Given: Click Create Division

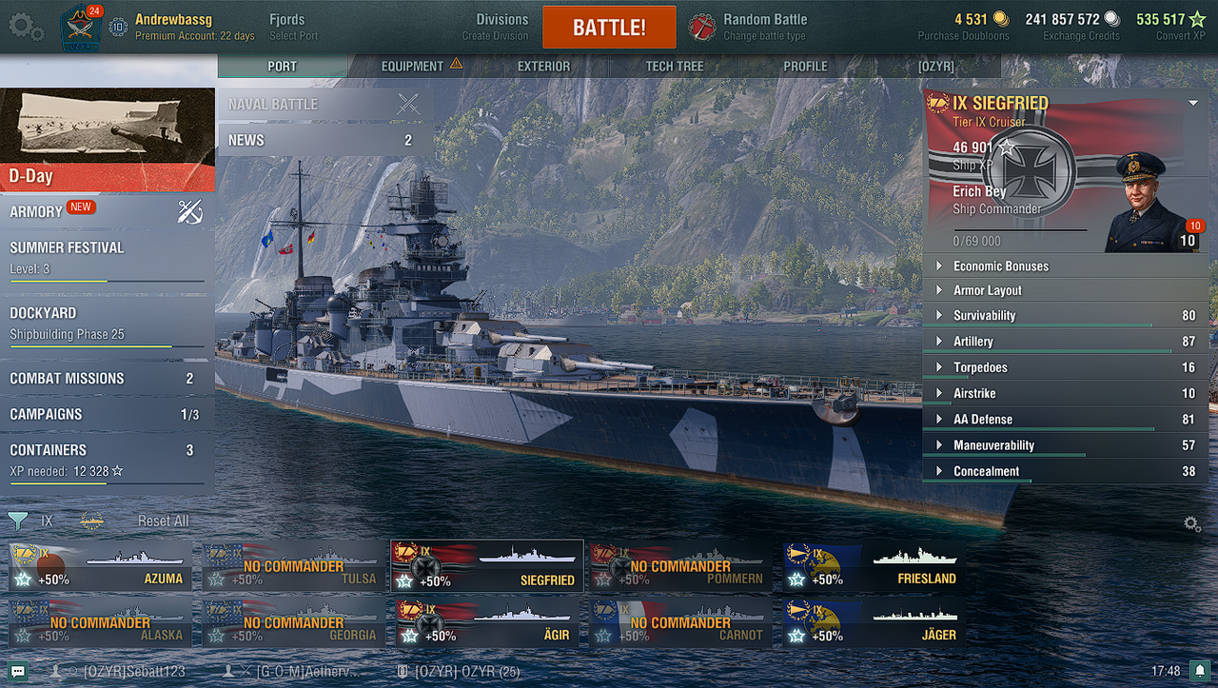Looking at the screenshot, I should coord(495,36).
